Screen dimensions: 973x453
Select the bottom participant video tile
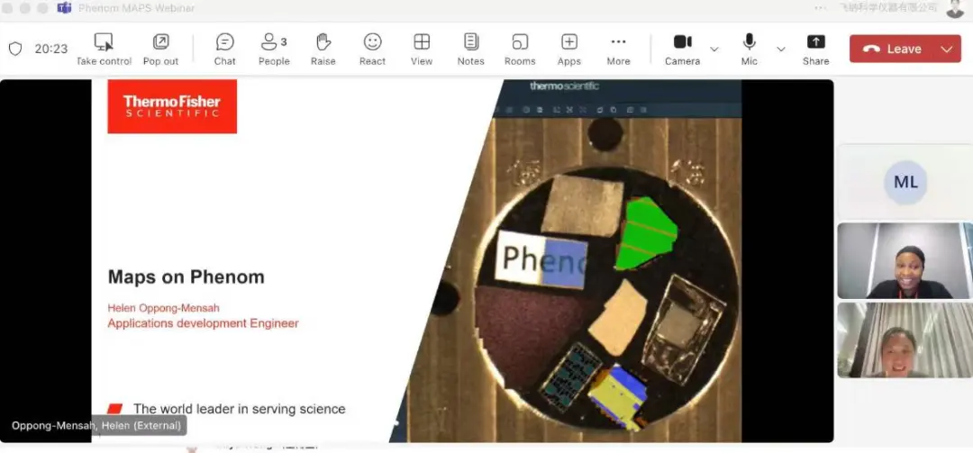(905, 340)
